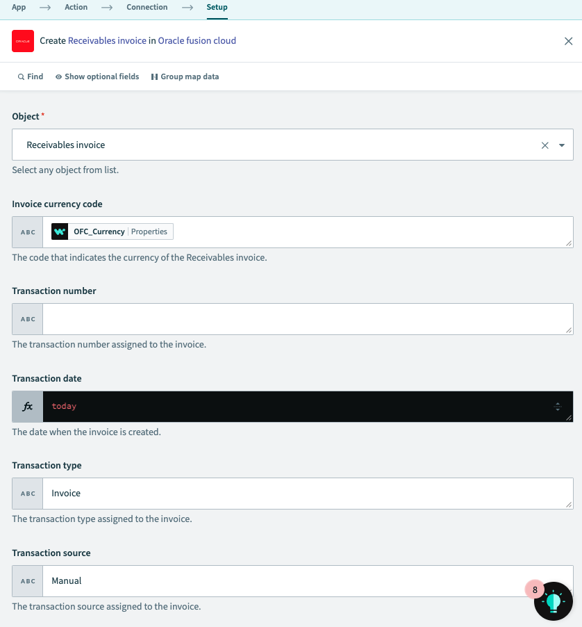The height and width of the screenshot is (627, 582).
Task: Toggle Show optional fields
Action: click(x=102, y=76)
